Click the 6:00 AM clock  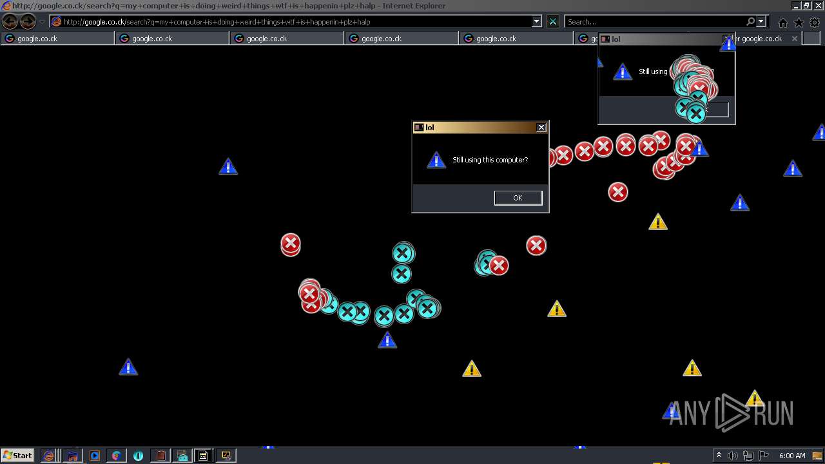pyautogui.click(x=792, y=456)
